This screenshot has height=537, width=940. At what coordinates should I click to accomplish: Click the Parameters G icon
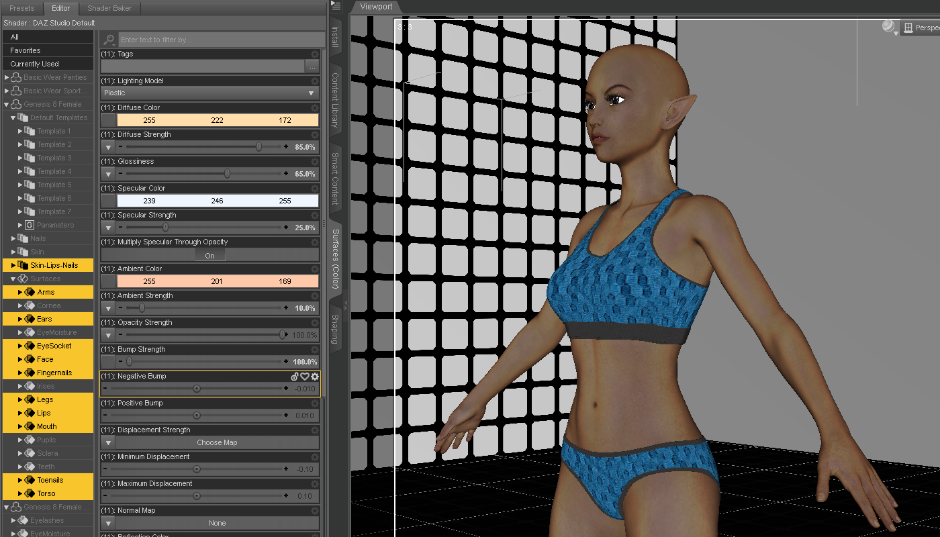click(30, 225)
